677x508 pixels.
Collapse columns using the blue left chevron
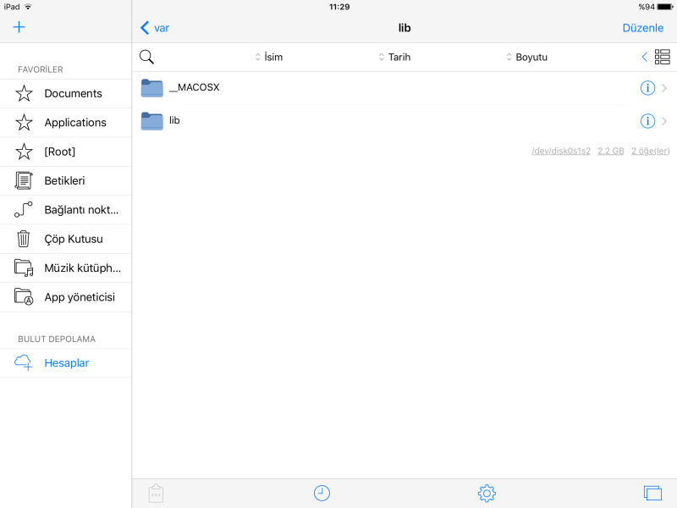click(644, 57)
